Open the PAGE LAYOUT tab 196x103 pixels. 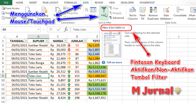click(50, 3)
